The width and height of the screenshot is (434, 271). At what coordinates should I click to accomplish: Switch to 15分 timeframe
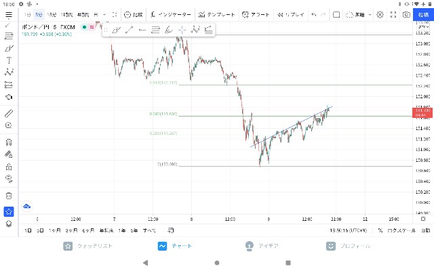coord(52,15)
